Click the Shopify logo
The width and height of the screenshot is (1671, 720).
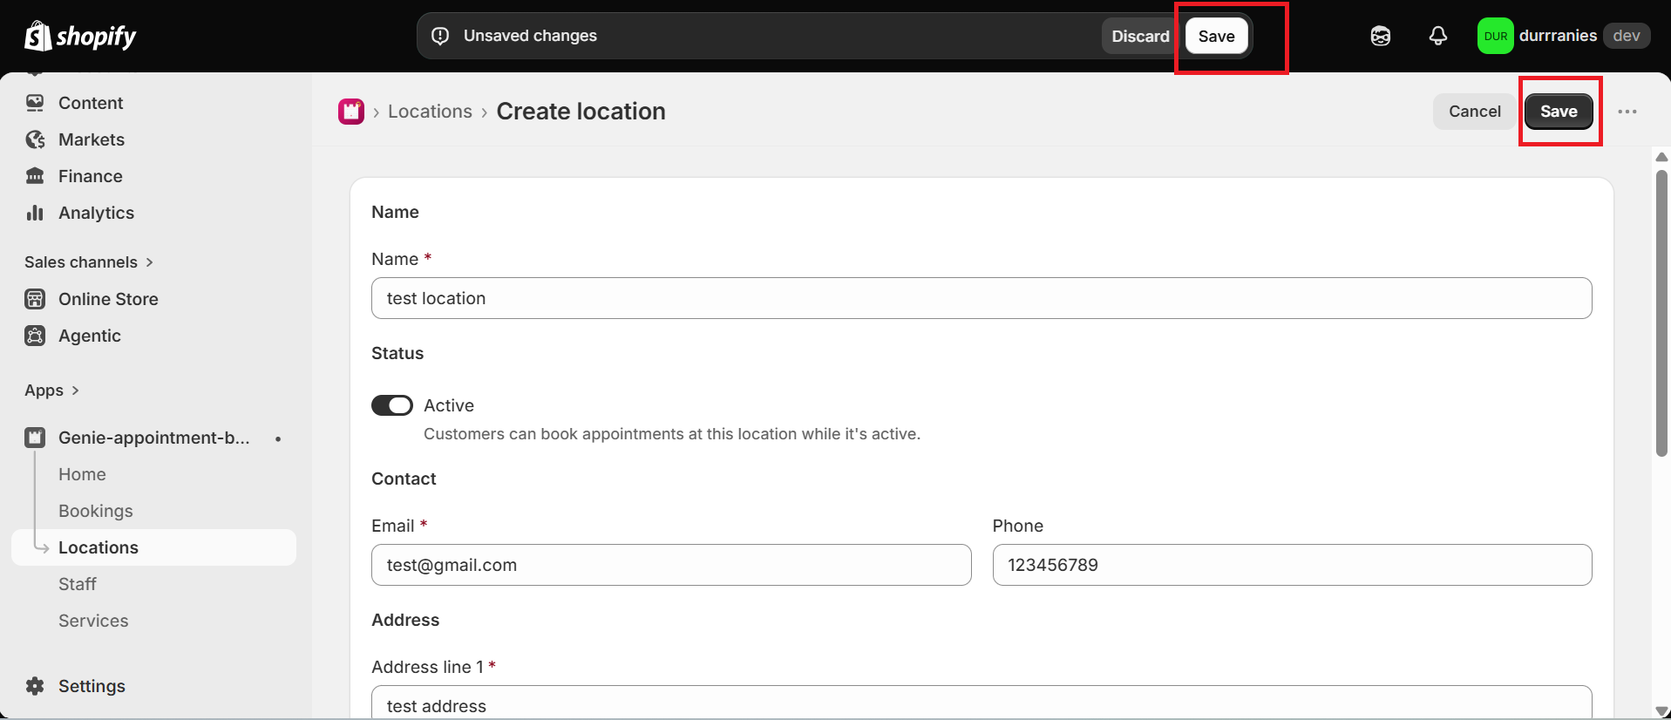point(80,36)
